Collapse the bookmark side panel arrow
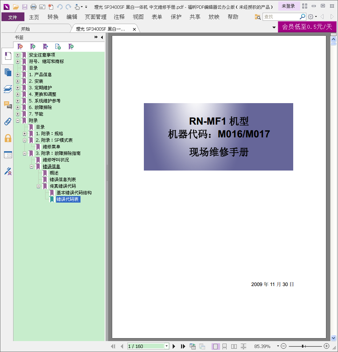The image size is (338, 352). [x=102, y=37]
